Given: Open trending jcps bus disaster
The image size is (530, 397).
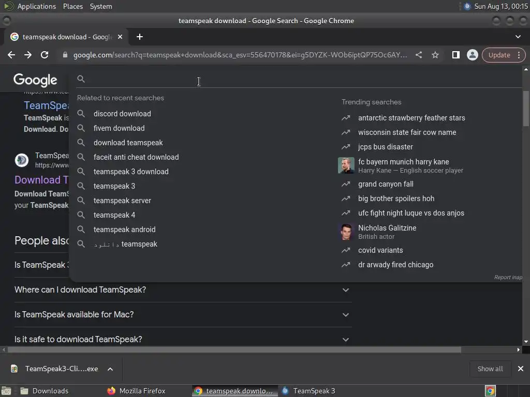Looking at the screenshot, I should pyautogui.click(x=385, y=147).
